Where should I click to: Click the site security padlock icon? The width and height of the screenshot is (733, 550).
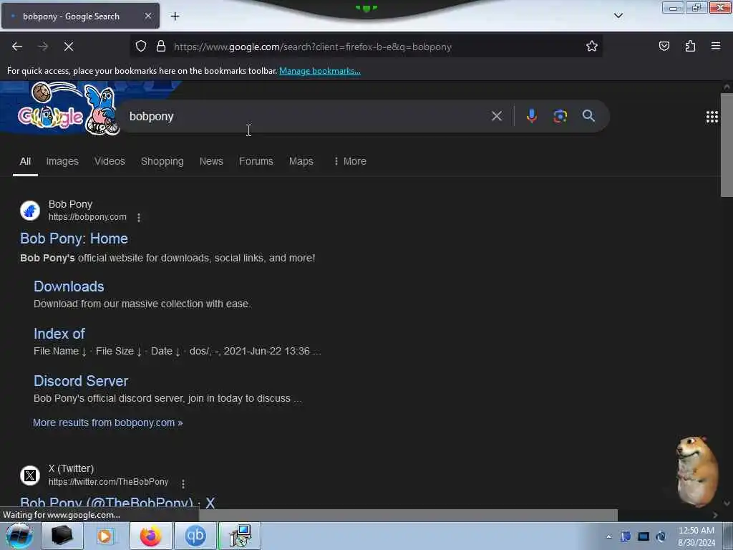click(161, 47)
